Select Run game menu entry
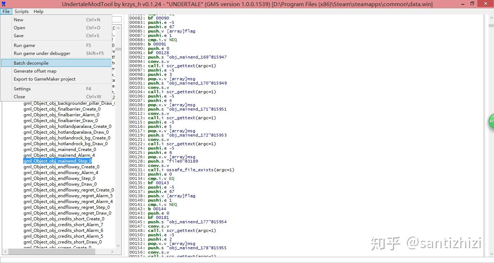This screenshot has width=494, height=263. tap(56, 46)
